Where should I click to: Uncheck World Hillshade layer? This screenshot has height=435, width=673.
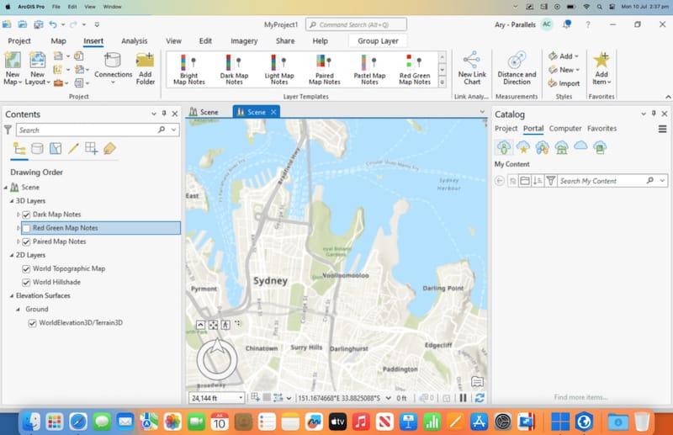click(26, 283)
